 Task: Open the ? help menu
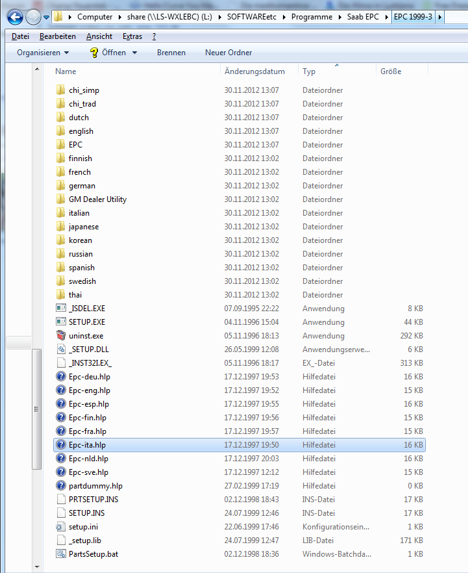tap(154, 36)
